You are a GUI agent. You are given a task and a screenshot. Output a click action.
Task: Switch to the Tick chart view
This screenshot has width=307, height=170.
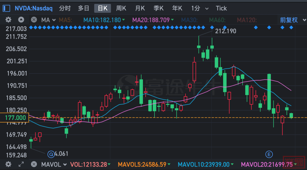(221, 8)
